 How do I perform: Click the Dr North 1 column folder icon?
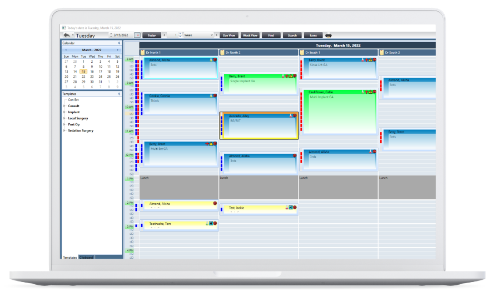142,53
